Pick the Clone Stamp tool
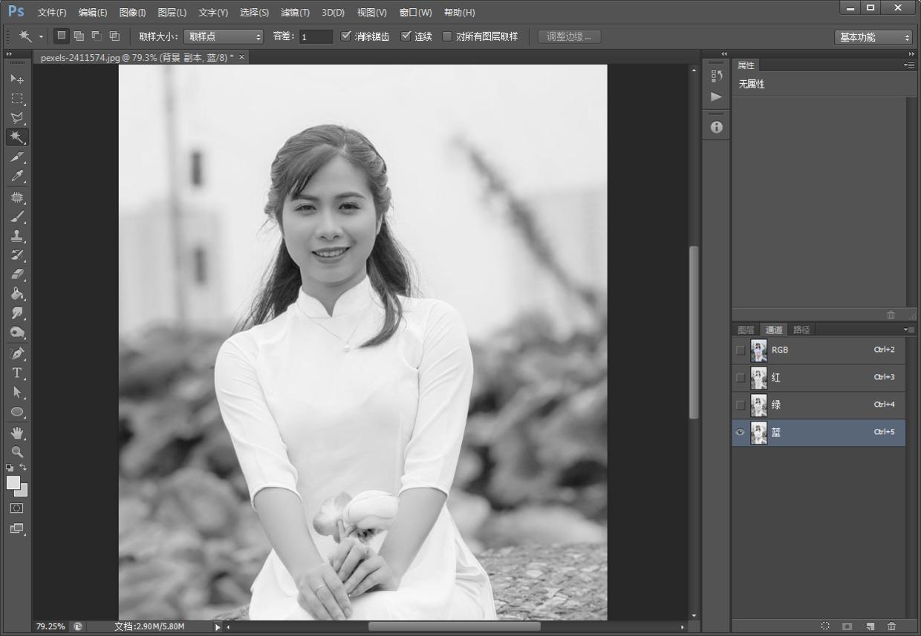The image size is (921, 636). [x=18, y=236]
